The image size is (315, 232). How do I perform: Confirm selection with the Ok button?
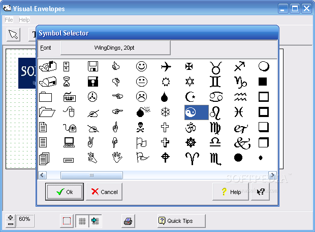65,192
